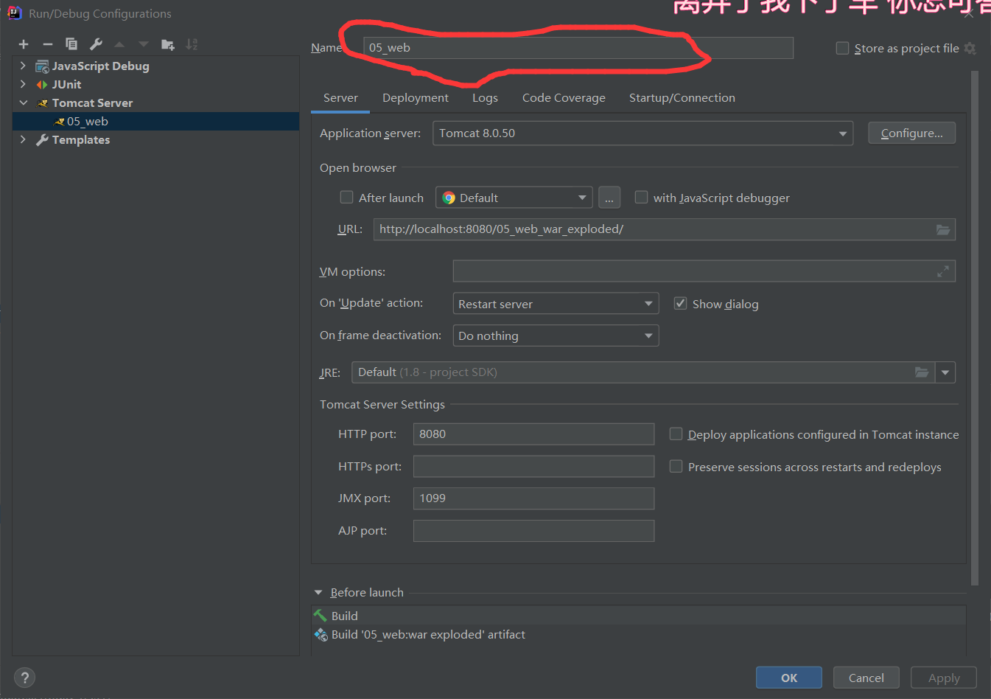Copy the configuration using the duplicate icon
This screenshot has height=699, width=991.
pos(71,44)
